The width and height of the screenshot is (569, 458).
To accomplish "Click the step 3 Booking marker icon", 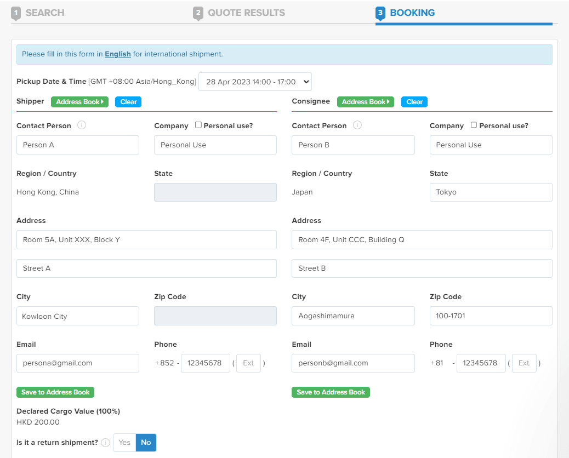I will (x=380, y=13).
